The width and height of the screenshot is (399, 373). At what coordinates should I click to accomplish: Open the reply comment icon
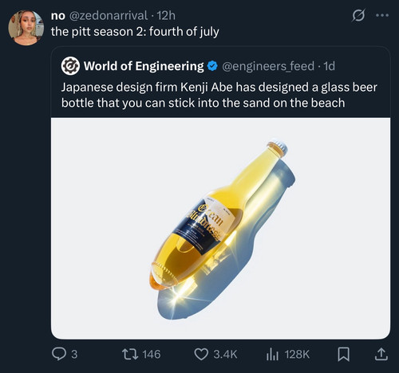click(58, 354)
